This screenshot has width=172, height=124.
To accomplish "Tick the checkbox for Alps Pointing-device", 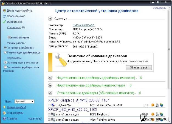I will pyautogui.click(x=49, y=120).
